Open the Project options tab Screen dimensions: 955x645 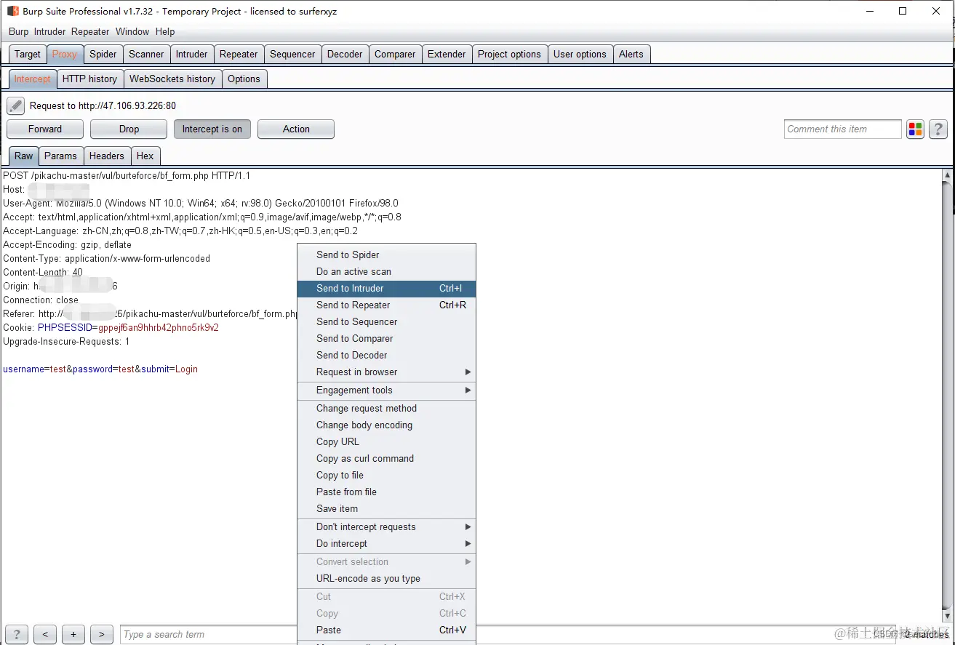509,54
